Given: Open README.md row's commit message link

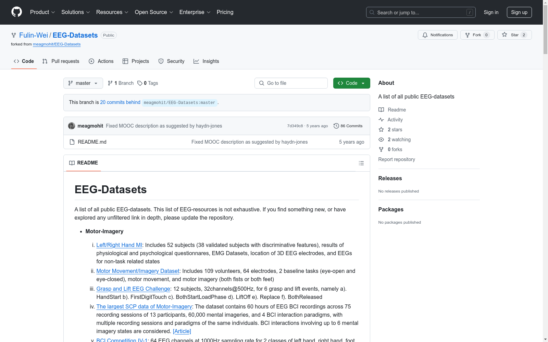Looking at the screenshot, I should 249,142.
